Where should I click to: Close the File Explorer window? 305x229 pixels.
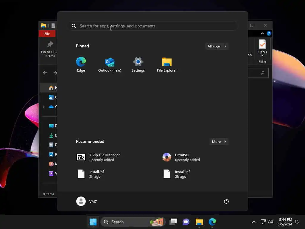pos(265,25)
